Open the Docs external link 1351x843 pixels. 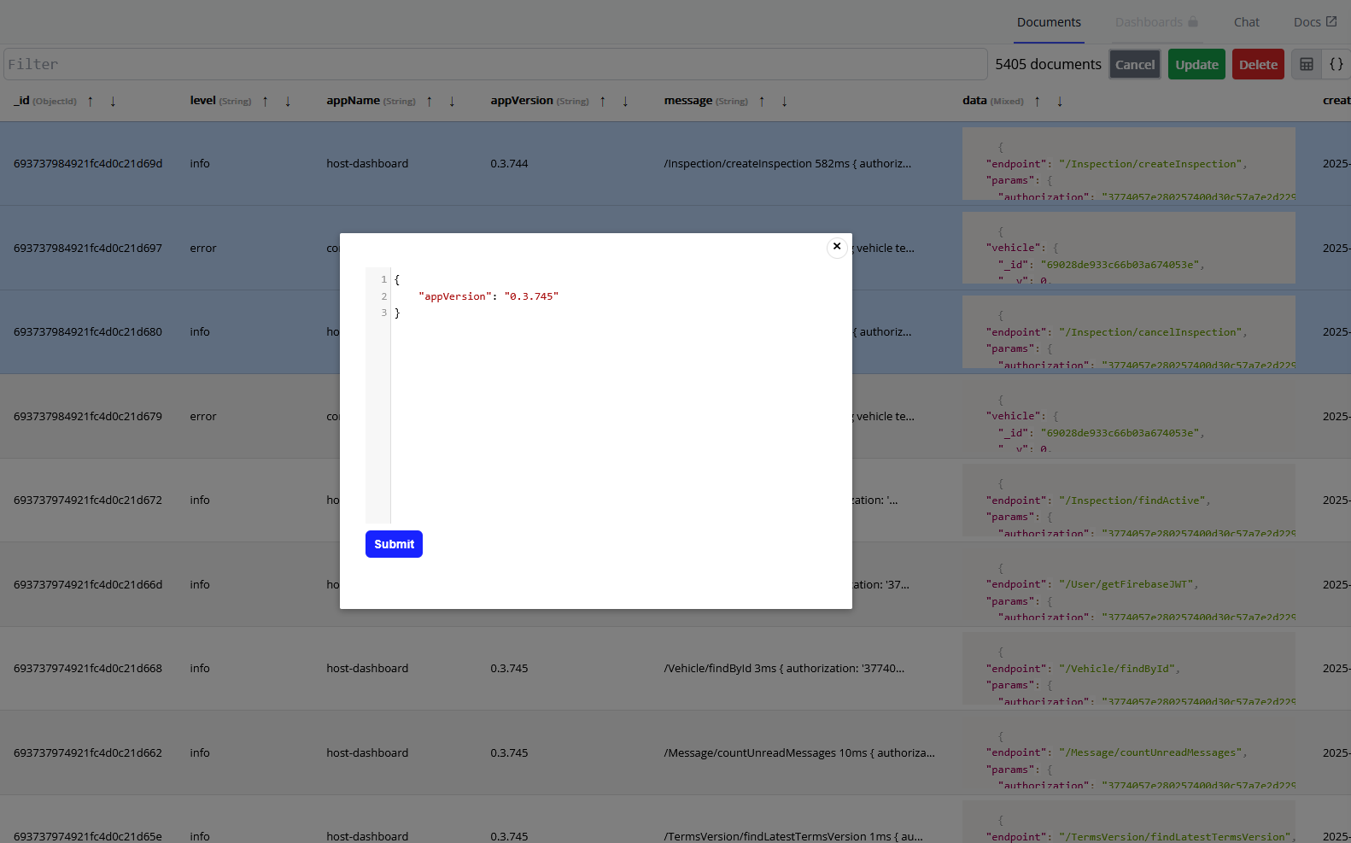[1315, 22]
